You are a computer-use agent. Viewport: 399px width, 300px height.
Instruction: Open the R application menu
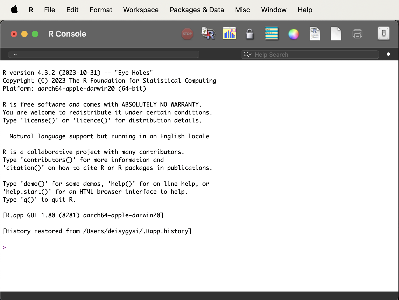(x=31, y=10)
